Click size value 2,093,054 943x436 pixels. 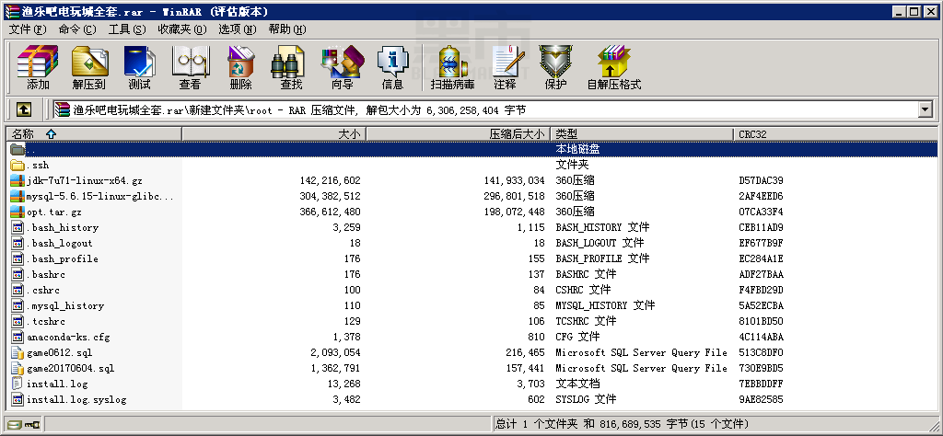click(335, 352)
